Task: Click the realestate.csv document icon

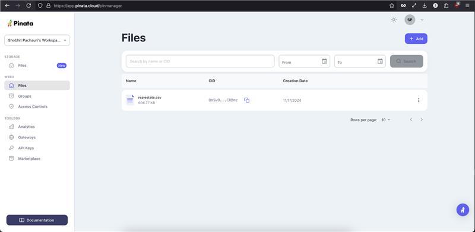Action: point(130,100)
